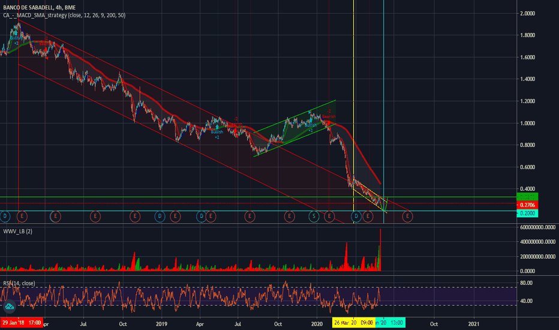Open the earnings E marker after Jul 2019
Viewport: 559px width, 330px height.
(250, 216)
